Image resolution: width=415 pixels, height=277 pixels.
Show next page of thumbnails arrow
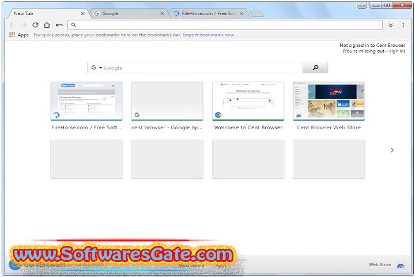point(392,150)
